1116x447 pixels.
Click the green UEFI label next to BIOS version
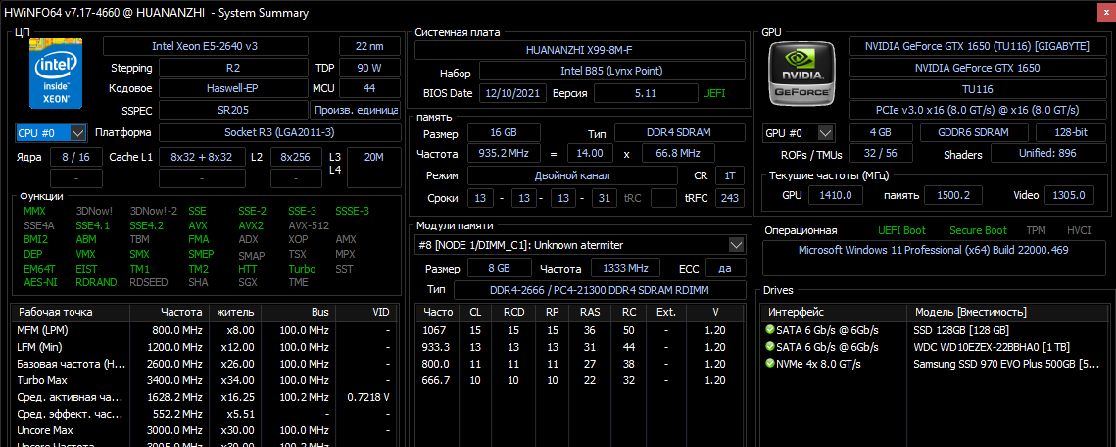coord(714,93)
